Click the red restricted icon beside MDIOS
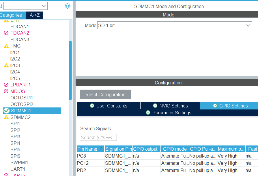This screenshot has height=176, width=258. pos(6,91)
